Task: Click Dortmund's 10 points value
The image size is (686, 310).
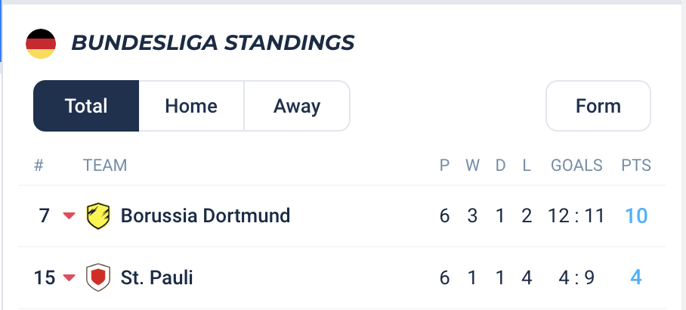Action: coord(636,215)
